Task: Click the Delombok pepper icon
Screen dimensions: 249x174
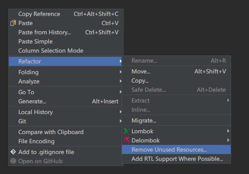Action: pyautogui.click(x=126, y=140)
